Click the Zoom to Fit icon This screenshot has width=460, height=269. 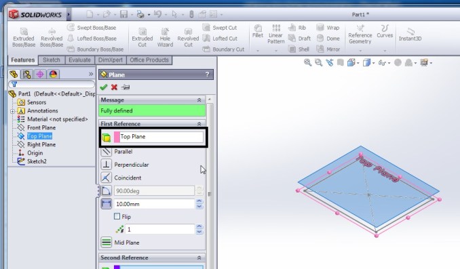[307, 62]
